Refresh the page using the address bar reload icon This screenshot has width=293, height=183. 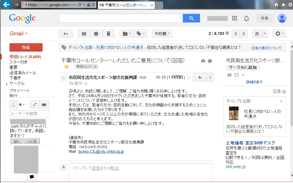tap(94, 5)
